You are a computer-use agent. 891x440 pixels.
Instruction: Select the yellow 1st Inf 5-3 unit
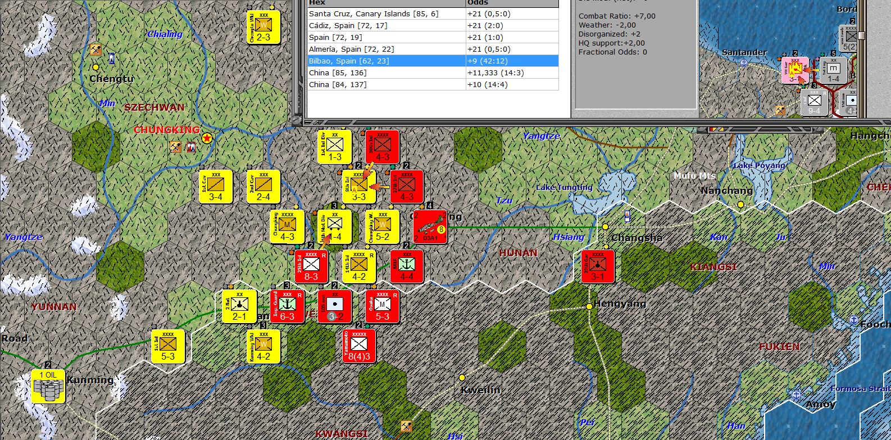[168, 346]
